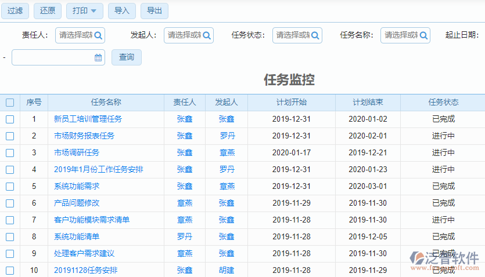
Task: Click the 还原 button
Action: [x=48, y=10]
